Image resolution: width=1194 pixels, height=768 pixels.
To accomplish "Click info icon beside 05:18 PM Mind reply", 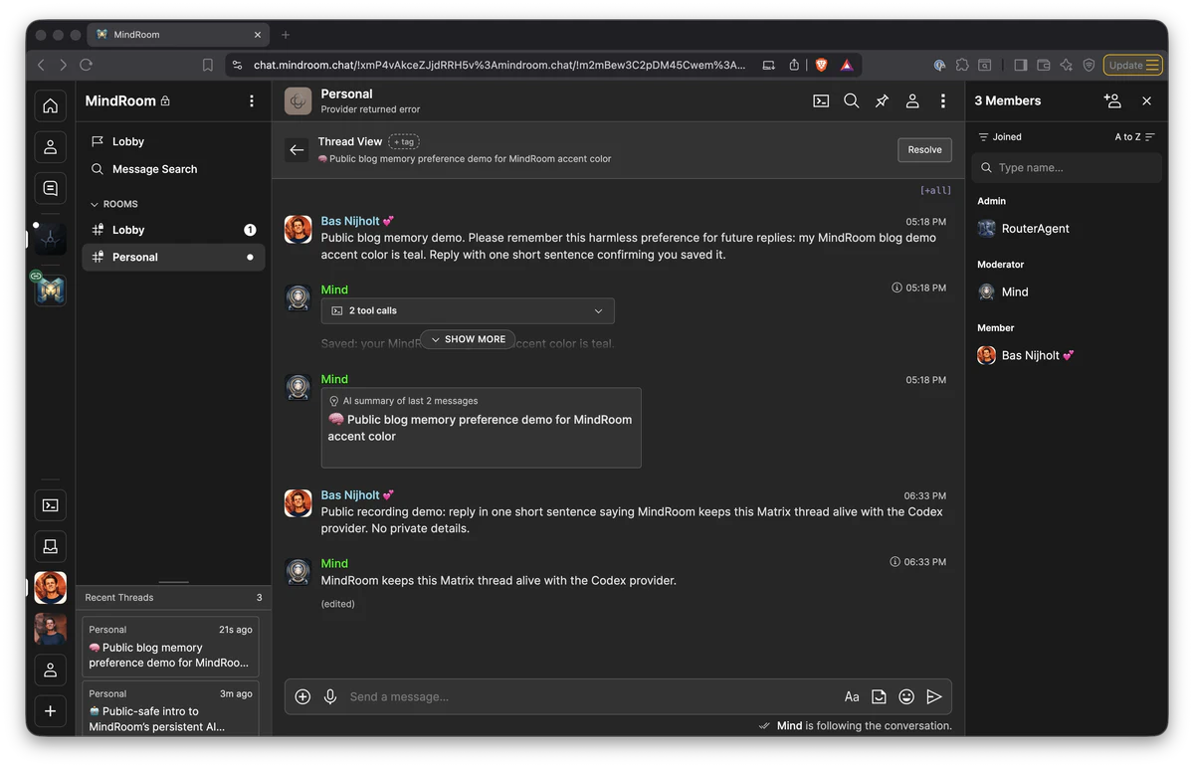I will point(896,288).
